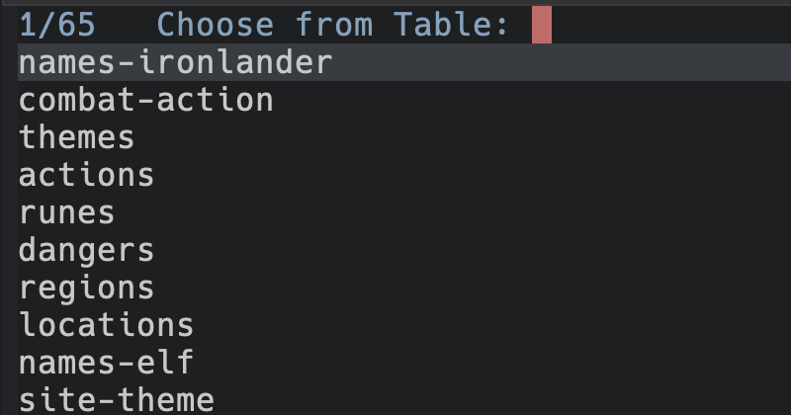This screenshot has height=415, width=791.
Task: Click the last visible completion candidate
Action: click(x=116, y=400)
